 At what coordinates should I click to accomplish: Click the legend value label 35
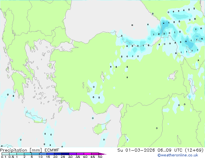tap(78, 157)
